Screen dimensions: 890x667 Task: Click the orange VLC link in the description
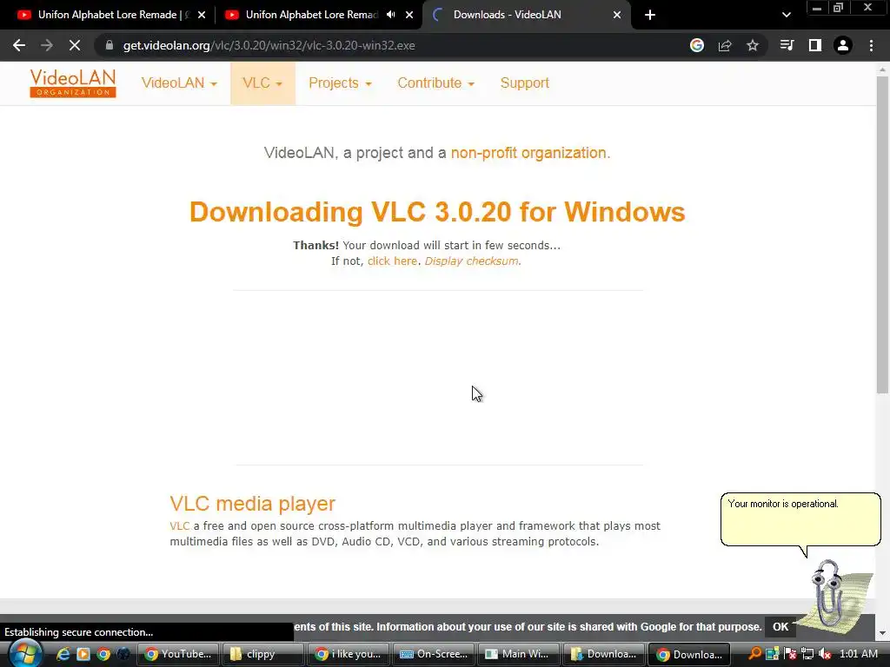(179, 525)
